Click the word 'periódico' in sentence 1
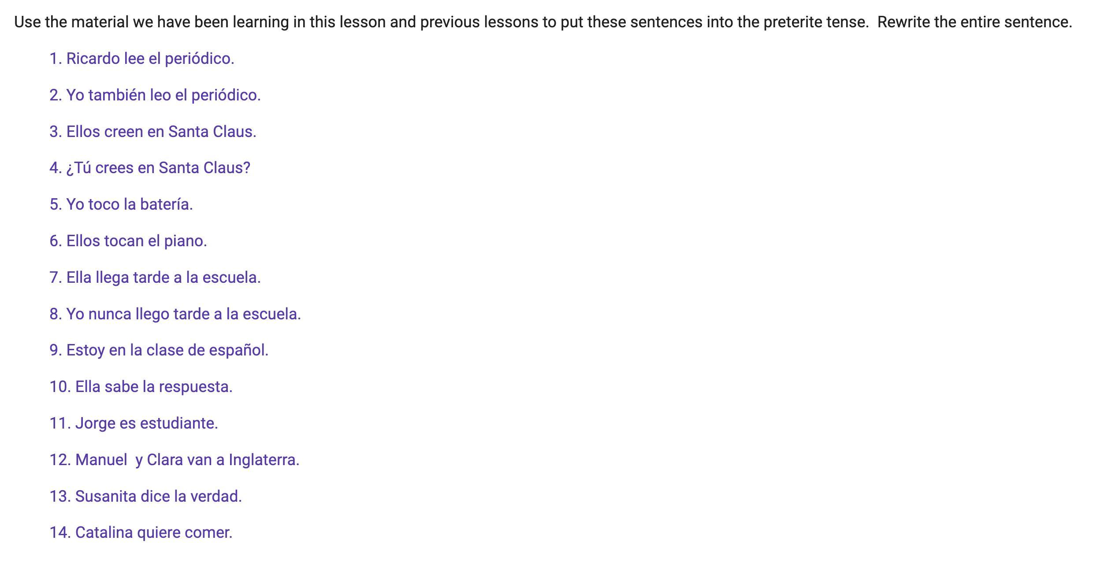The width and height of the screenshot is (1115, 566). tap(199, 59)
